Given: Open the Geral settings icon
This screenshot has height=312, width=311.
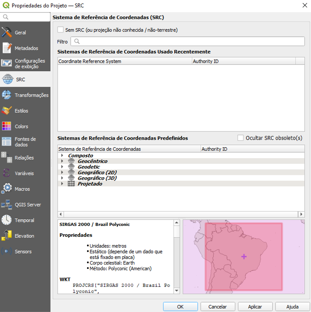Looking at the screenshot, I should 7,33.
